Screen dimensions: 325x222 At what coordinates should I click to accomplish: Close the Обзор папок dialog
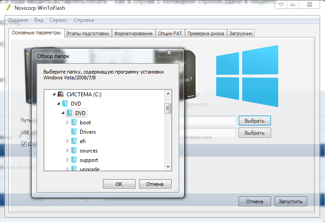169,53
